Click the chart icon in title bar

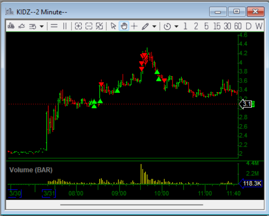point(10,11)
